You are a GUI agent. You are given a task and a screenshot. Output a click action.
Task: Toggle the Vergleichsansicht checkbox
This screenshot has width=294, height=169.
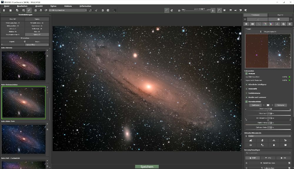pos(260,31)
